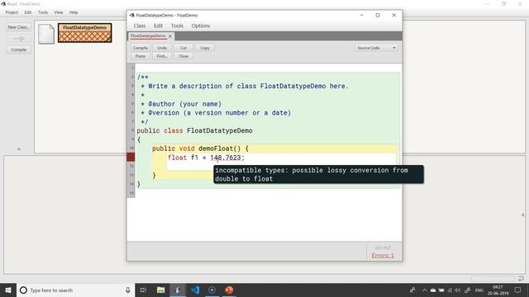Click the 'public void demoFloat()' line
This screenshot has height=297, width=529.
(200, 148)
